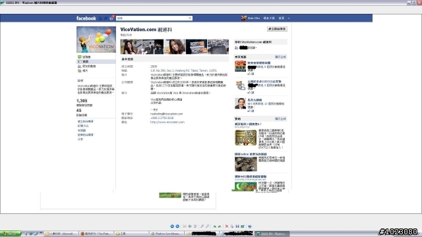Viewport: 422px width, 237px height.
Task: Click VicoVation page profile picture
Action: point(96,39)
